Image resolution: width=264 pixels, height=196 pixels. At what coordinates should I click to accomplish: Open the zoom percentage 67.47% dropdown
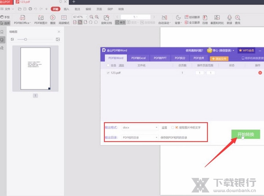click(x=87, y=17)
